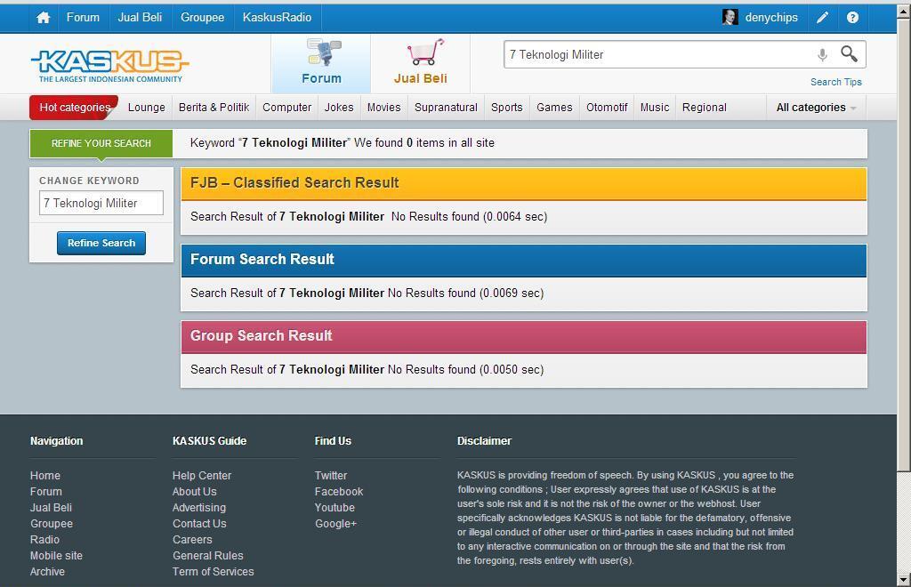Open Berita & Politik category
The image size is (911, 587).
(x=214, y=108)
